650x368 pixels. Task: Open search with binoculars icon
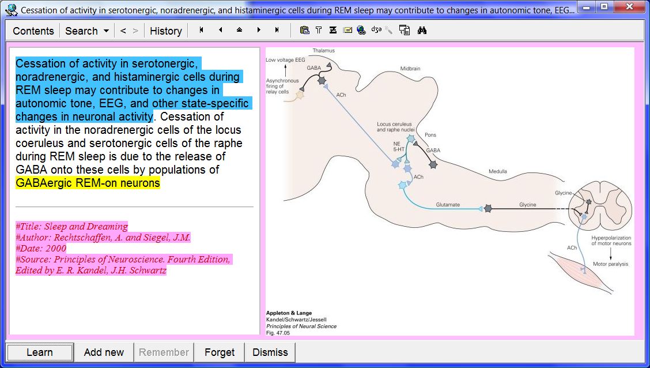[x=422, y=31]
